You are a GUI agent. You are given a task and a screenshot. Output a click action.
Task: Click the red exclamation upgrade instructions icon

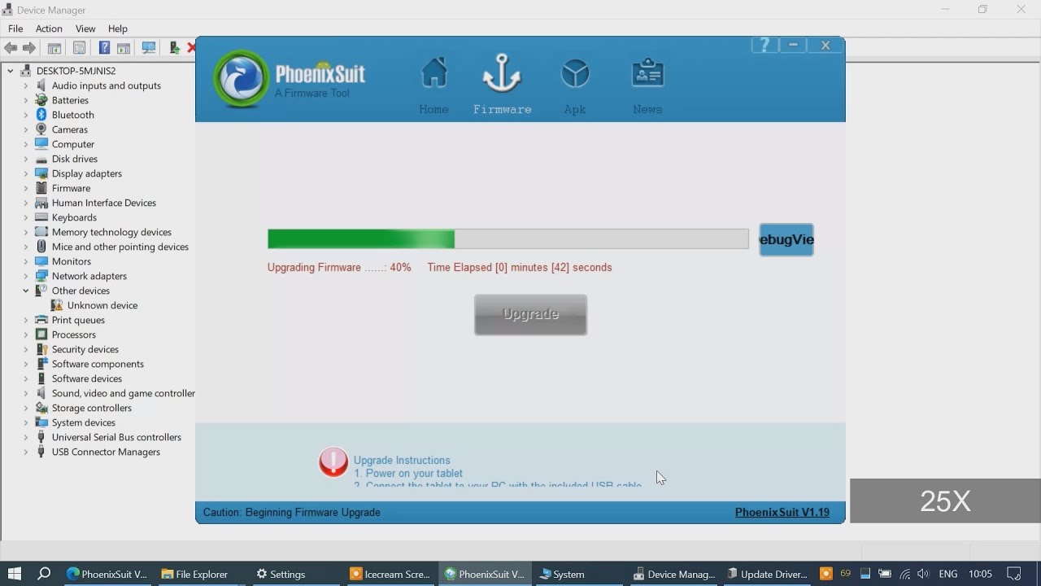[x=333, y=462]
